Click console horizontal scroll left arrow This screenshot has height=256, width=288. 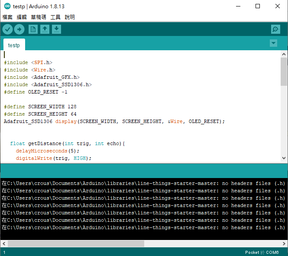(4, 244)
